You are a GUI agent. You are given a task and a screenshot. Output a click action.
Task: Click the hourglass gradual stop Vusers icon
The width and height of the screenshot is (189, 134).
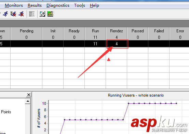coord(13,14)
